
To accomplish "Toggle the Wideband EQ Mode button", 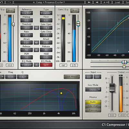I will coord(26,65).
